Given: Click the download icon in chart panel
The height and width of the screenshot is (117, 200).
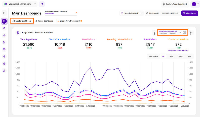Looking at the screenshot, I should (x=154, y=33).
